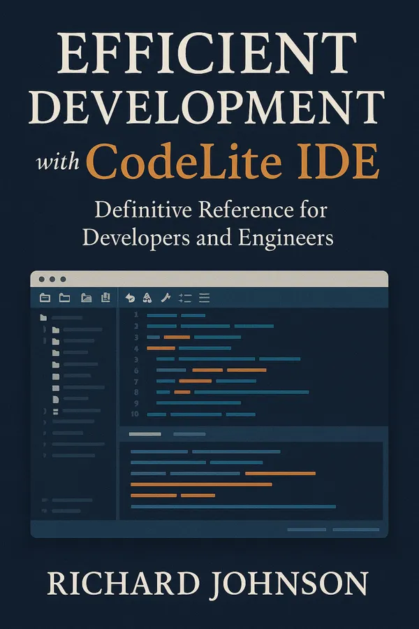
Task: Click the plain outlined folder toolbar icon
Action: 64,298
